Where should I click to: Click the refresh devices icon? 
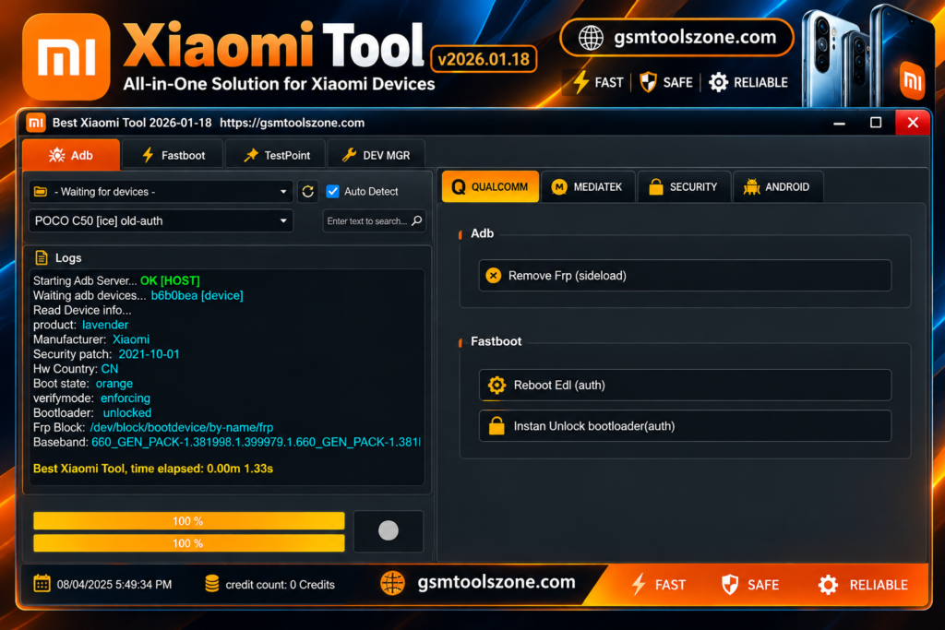click(308, 192)
